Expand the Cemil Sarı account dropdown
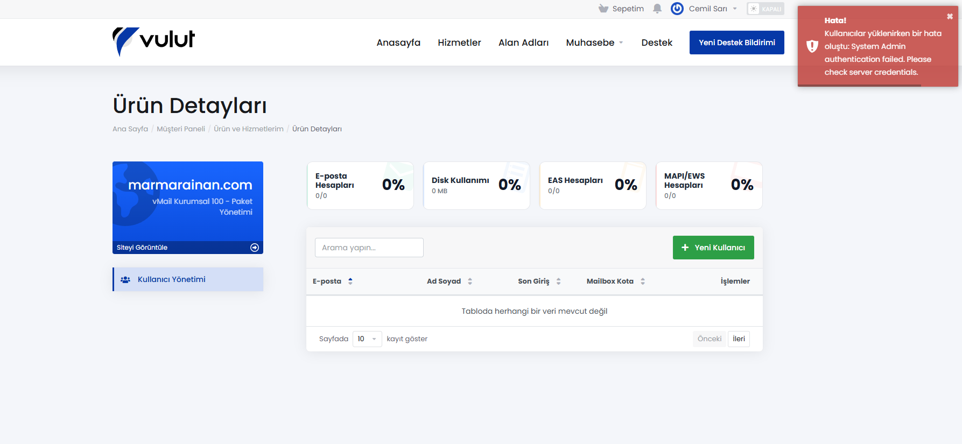Screen dimensions: 962x444 (735, 9)
